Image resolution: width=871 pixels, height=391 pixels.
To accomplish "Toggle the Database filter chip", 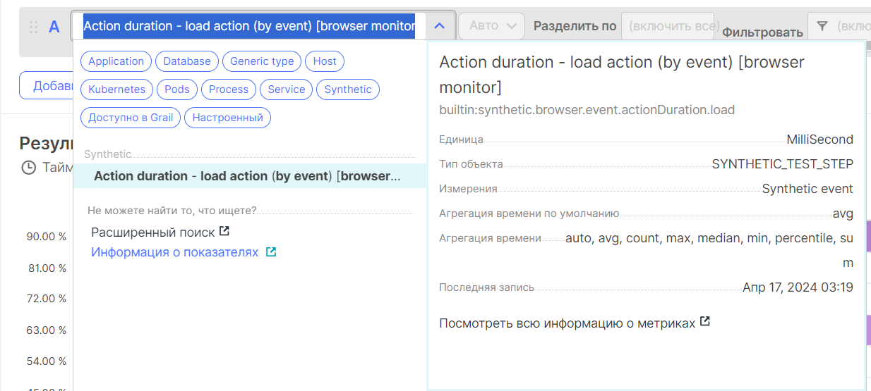I will (x=187, y=61).
